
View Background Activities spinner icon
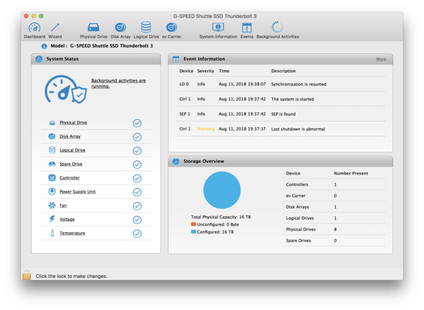(x=277, y=28)
